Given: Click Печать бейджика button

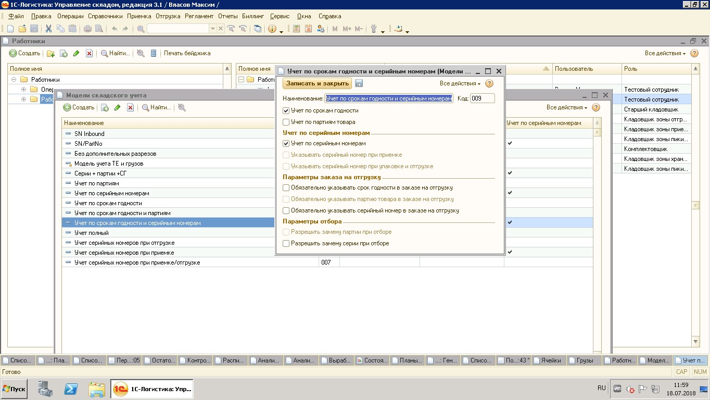Looking at the screenshot, I should pos(187,53).
